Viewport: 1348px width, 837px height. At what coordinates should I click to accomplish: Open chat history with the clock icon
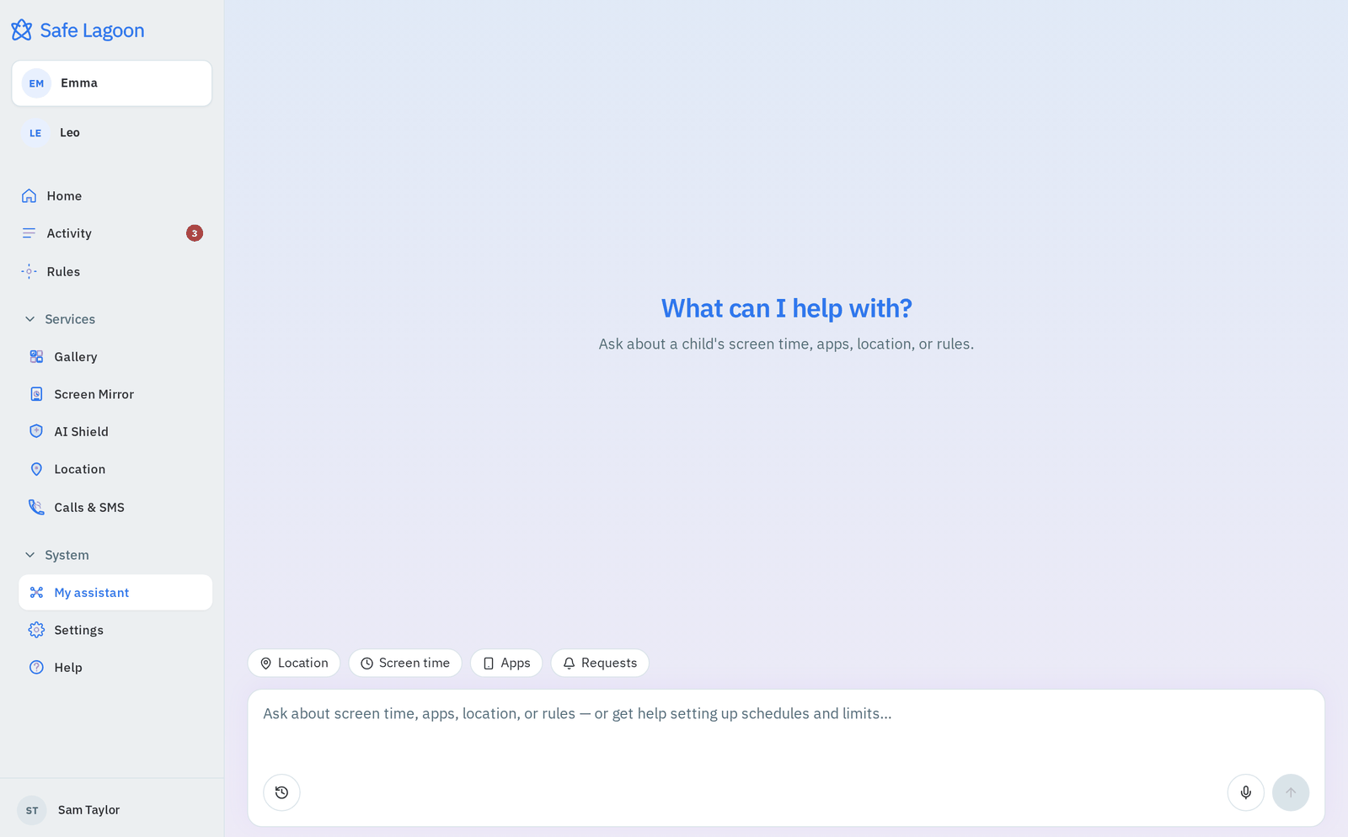click(x=281, y=792)
